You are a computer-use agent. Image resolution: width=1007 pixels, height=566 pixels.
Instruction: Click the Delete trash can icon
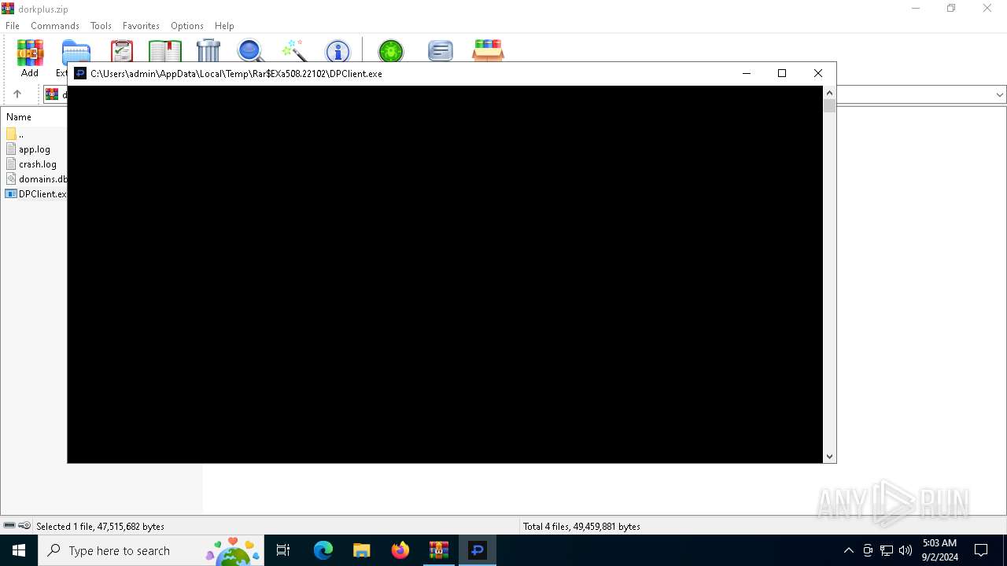point(208,51)
